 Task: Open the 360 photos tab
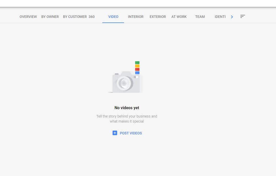point(91,17)
